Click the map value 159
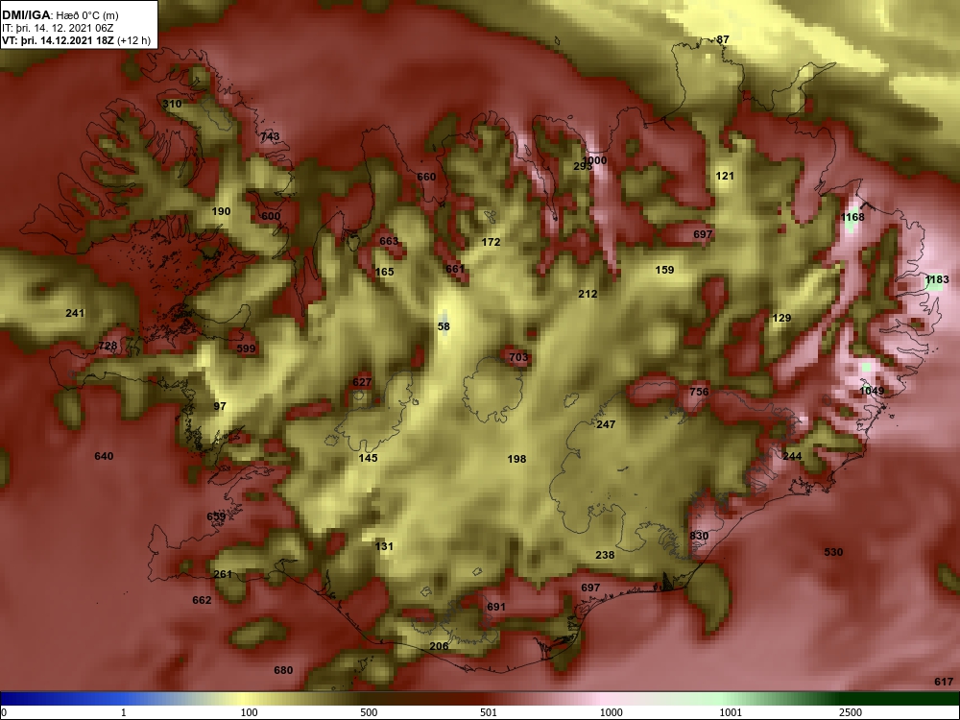This screenshot has height=720, width=960. (664, 270)
